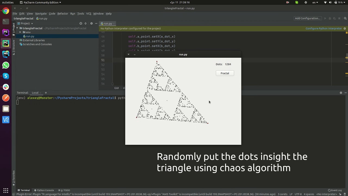Open Postman from the dock
The width and height of the screenshot is (348, 196).
6,98
